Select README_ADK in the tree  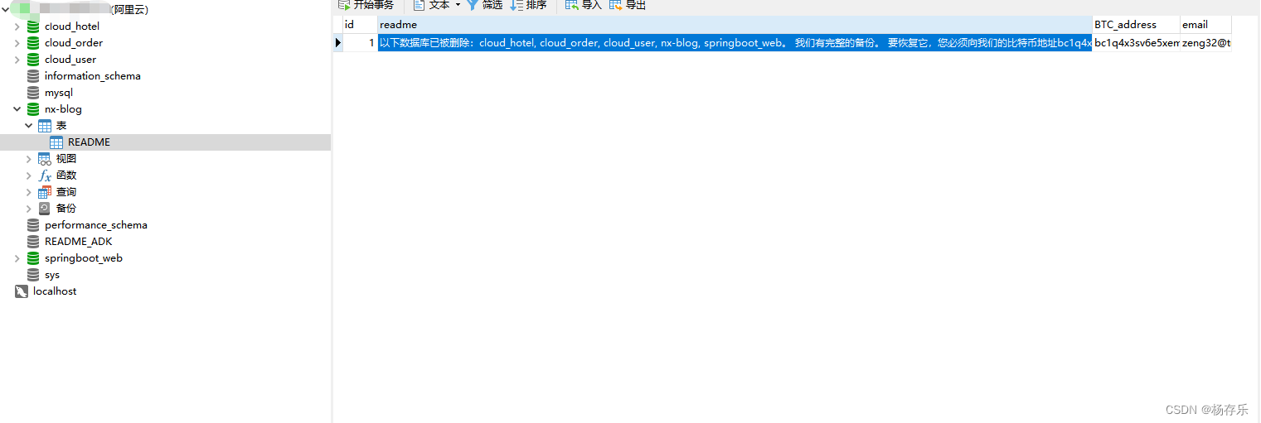point(79,242)
